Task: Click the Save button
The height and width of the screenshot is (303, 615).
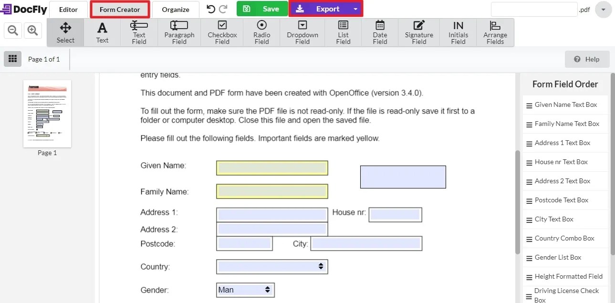Action: pyautogui.click(x=262, y=9)
